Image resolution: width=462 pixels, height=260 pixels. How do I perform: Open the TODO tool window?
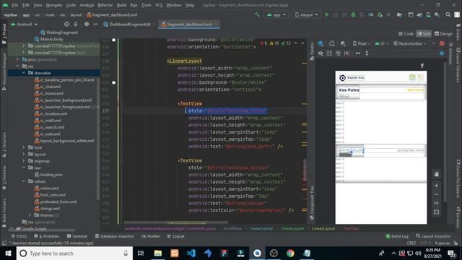click(x=19, y=236)
